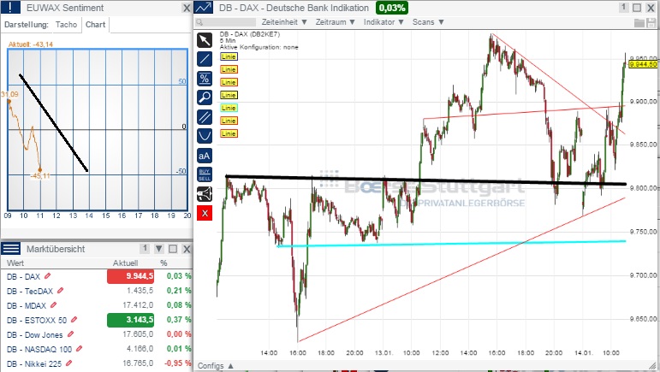Select the Linie label with black border
660x372 pixels.
229,95
